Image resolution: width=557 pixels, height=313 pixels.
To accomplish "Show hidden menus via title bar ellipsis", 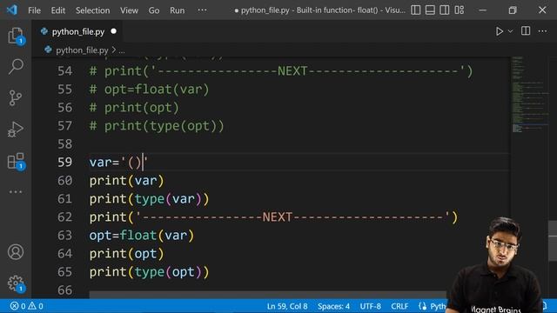I will coord(202,10).
